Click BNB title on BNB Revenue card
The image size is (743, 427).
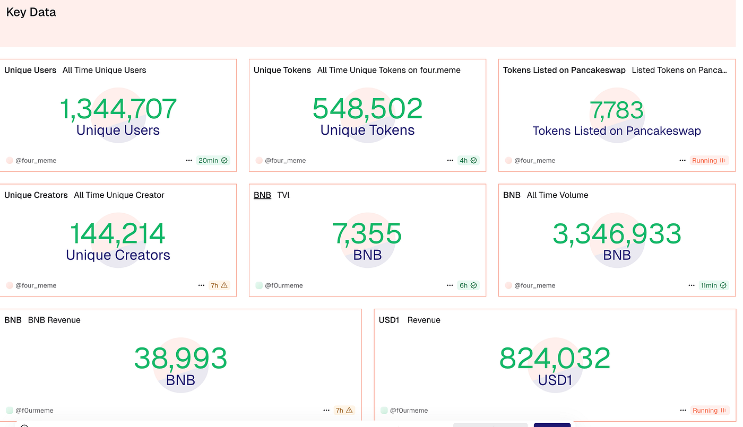[x=13, y=320]
